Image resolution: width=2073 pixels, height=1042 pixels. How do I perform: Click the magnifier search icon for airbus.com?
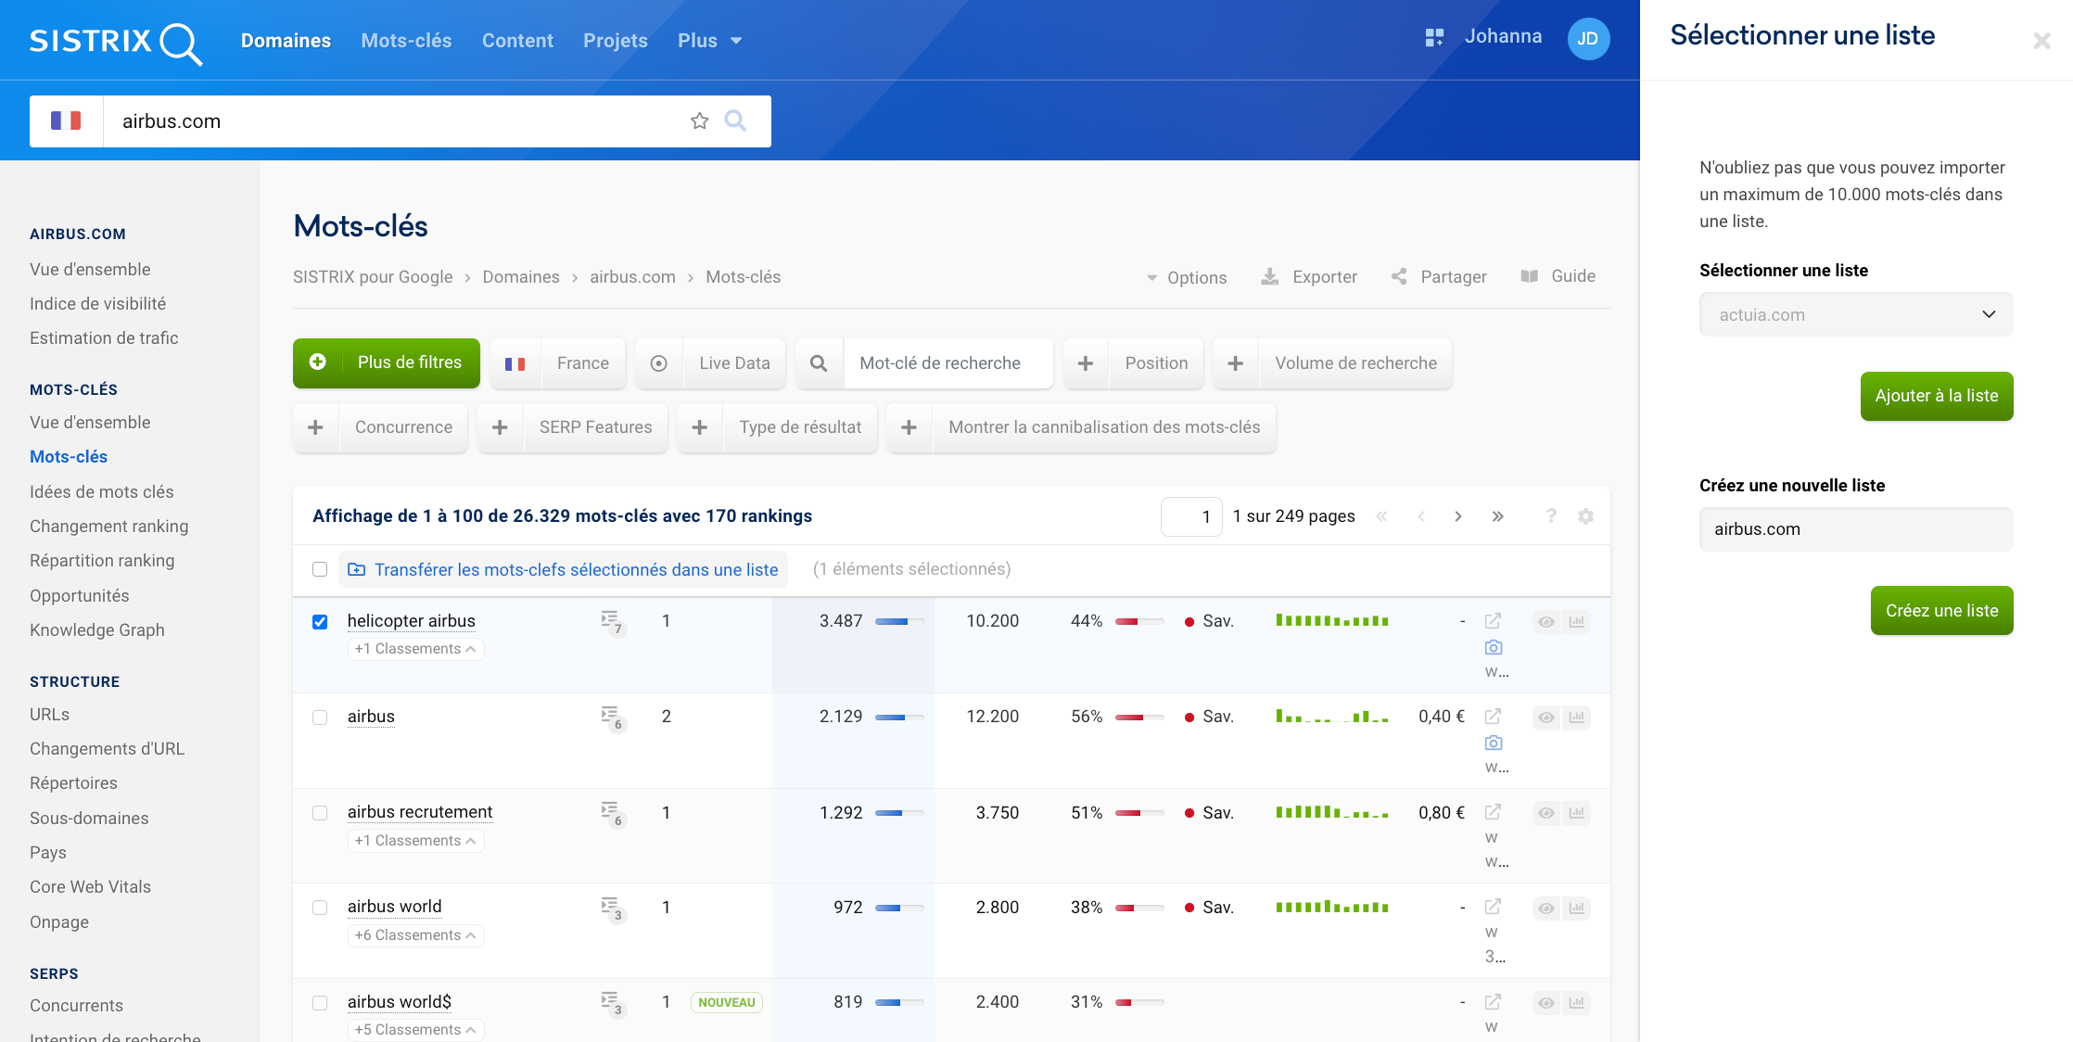735,121
